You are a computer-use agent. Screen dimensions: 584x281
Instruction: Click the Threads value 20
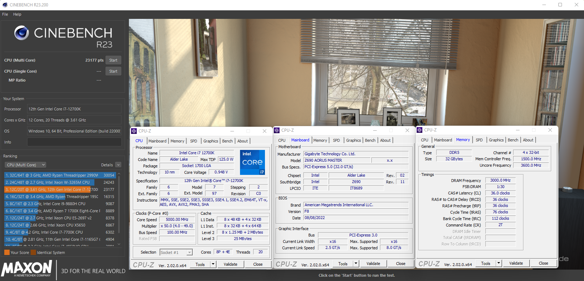[x=260, y=252]
